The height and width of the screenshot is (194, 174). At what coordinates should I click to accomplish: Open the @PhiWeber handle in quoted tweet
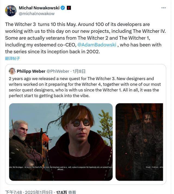[x=58, y=71]
